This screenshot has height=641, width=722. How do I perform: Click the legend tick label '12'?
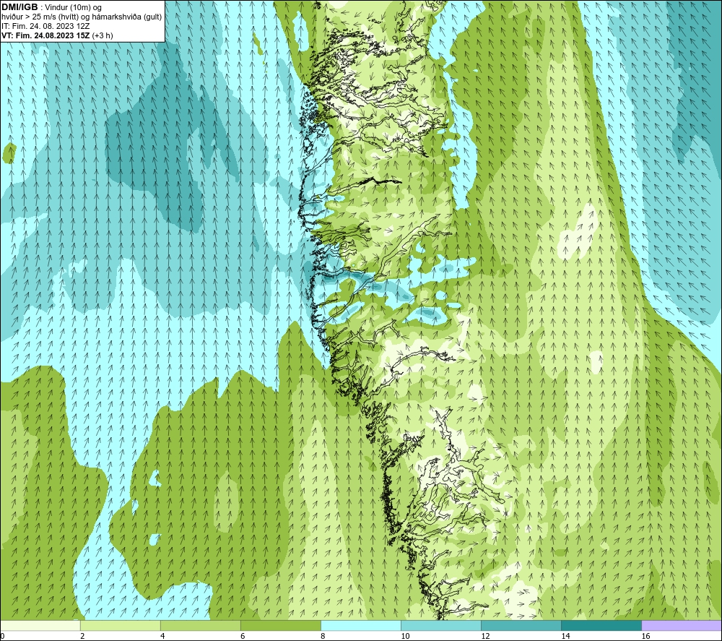tap(485, 637)
